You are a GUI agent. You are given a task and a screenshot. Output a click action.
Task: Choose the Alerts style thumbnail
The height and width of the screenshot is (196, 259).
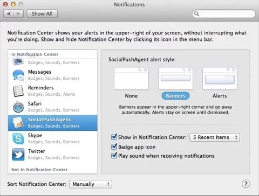click(220, 79)
